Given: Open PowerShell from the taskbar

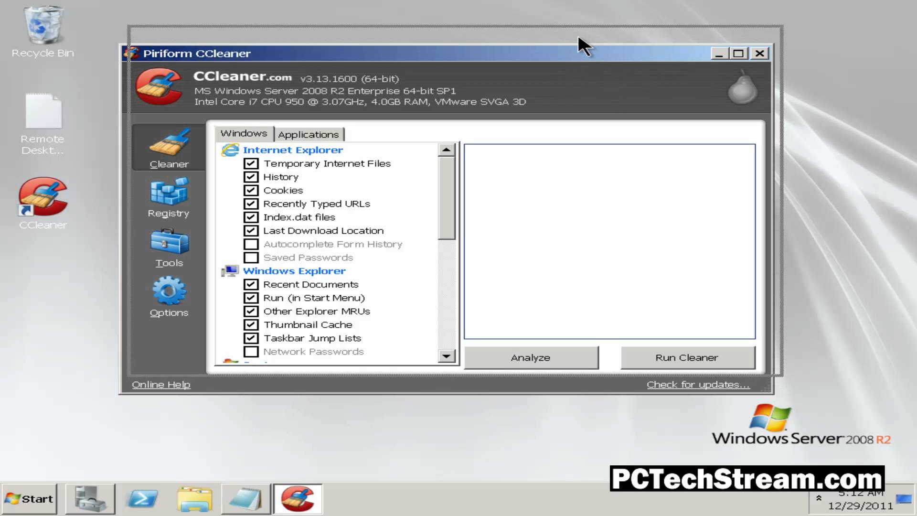Looking at the screenshot, I should tap(142, 498).
